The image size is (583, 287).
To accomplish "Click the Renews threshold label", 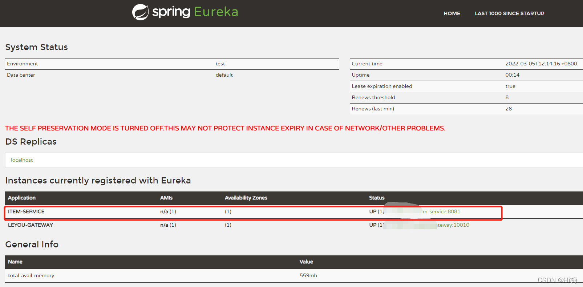I will 373,97.
